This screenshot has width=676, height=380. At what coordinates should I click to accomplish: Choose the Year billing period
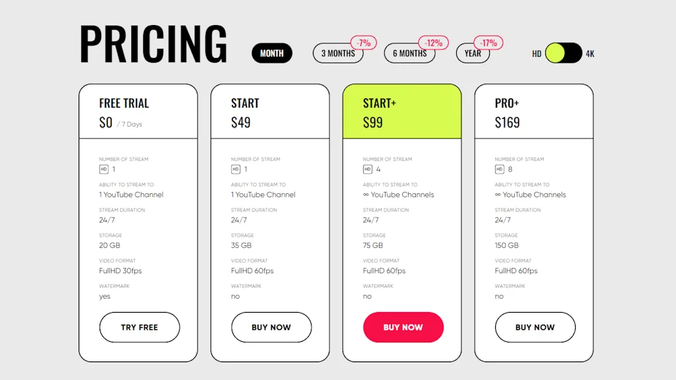(472, 54)
